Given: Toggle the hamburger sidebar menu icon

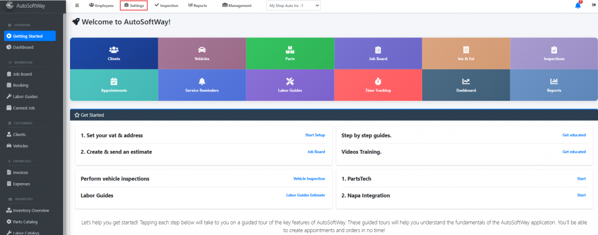Looking at the screenshot, I should 77,5.
